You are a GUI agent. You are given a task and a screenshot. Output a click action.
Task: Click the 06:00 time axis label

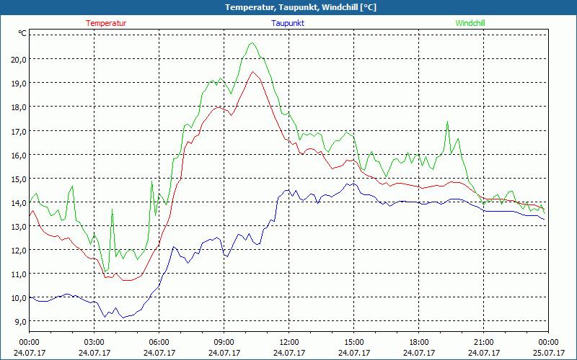pyautogui.click(x=159, y=343)
